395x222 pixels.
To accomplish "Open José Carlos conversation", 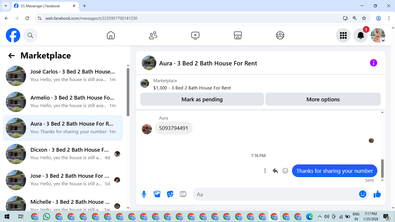I will (x=63, y=76).
